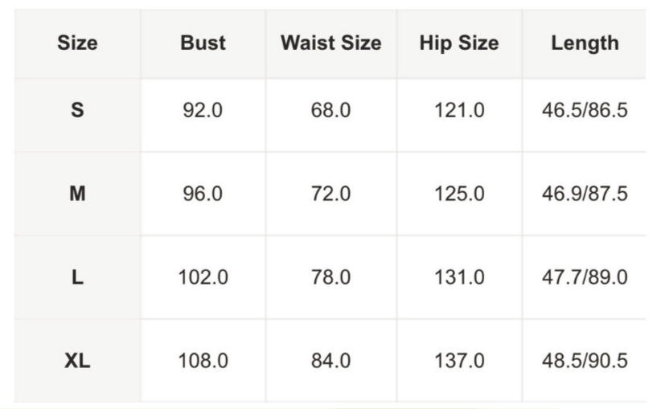Click hip value 125.0
This screenshot has height=409, width=657.
459,194
